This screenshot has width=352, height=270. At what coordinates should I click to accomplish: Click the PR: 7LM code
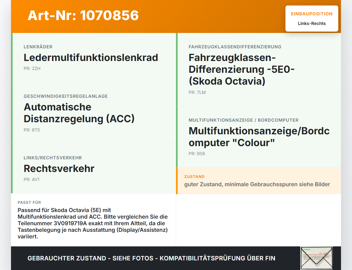tap(197, 93)
